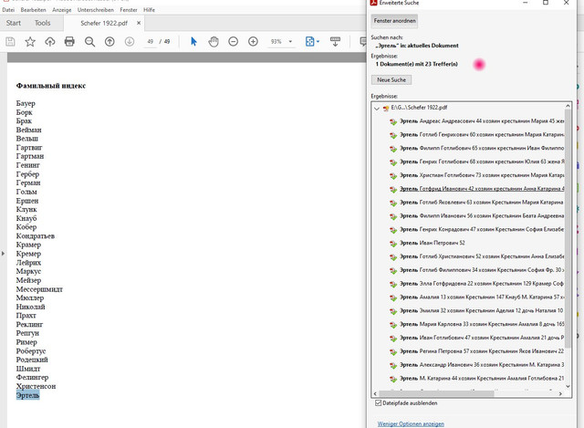
Task: Open zoom level dropdown at 93%
Action: pos(290,41)
